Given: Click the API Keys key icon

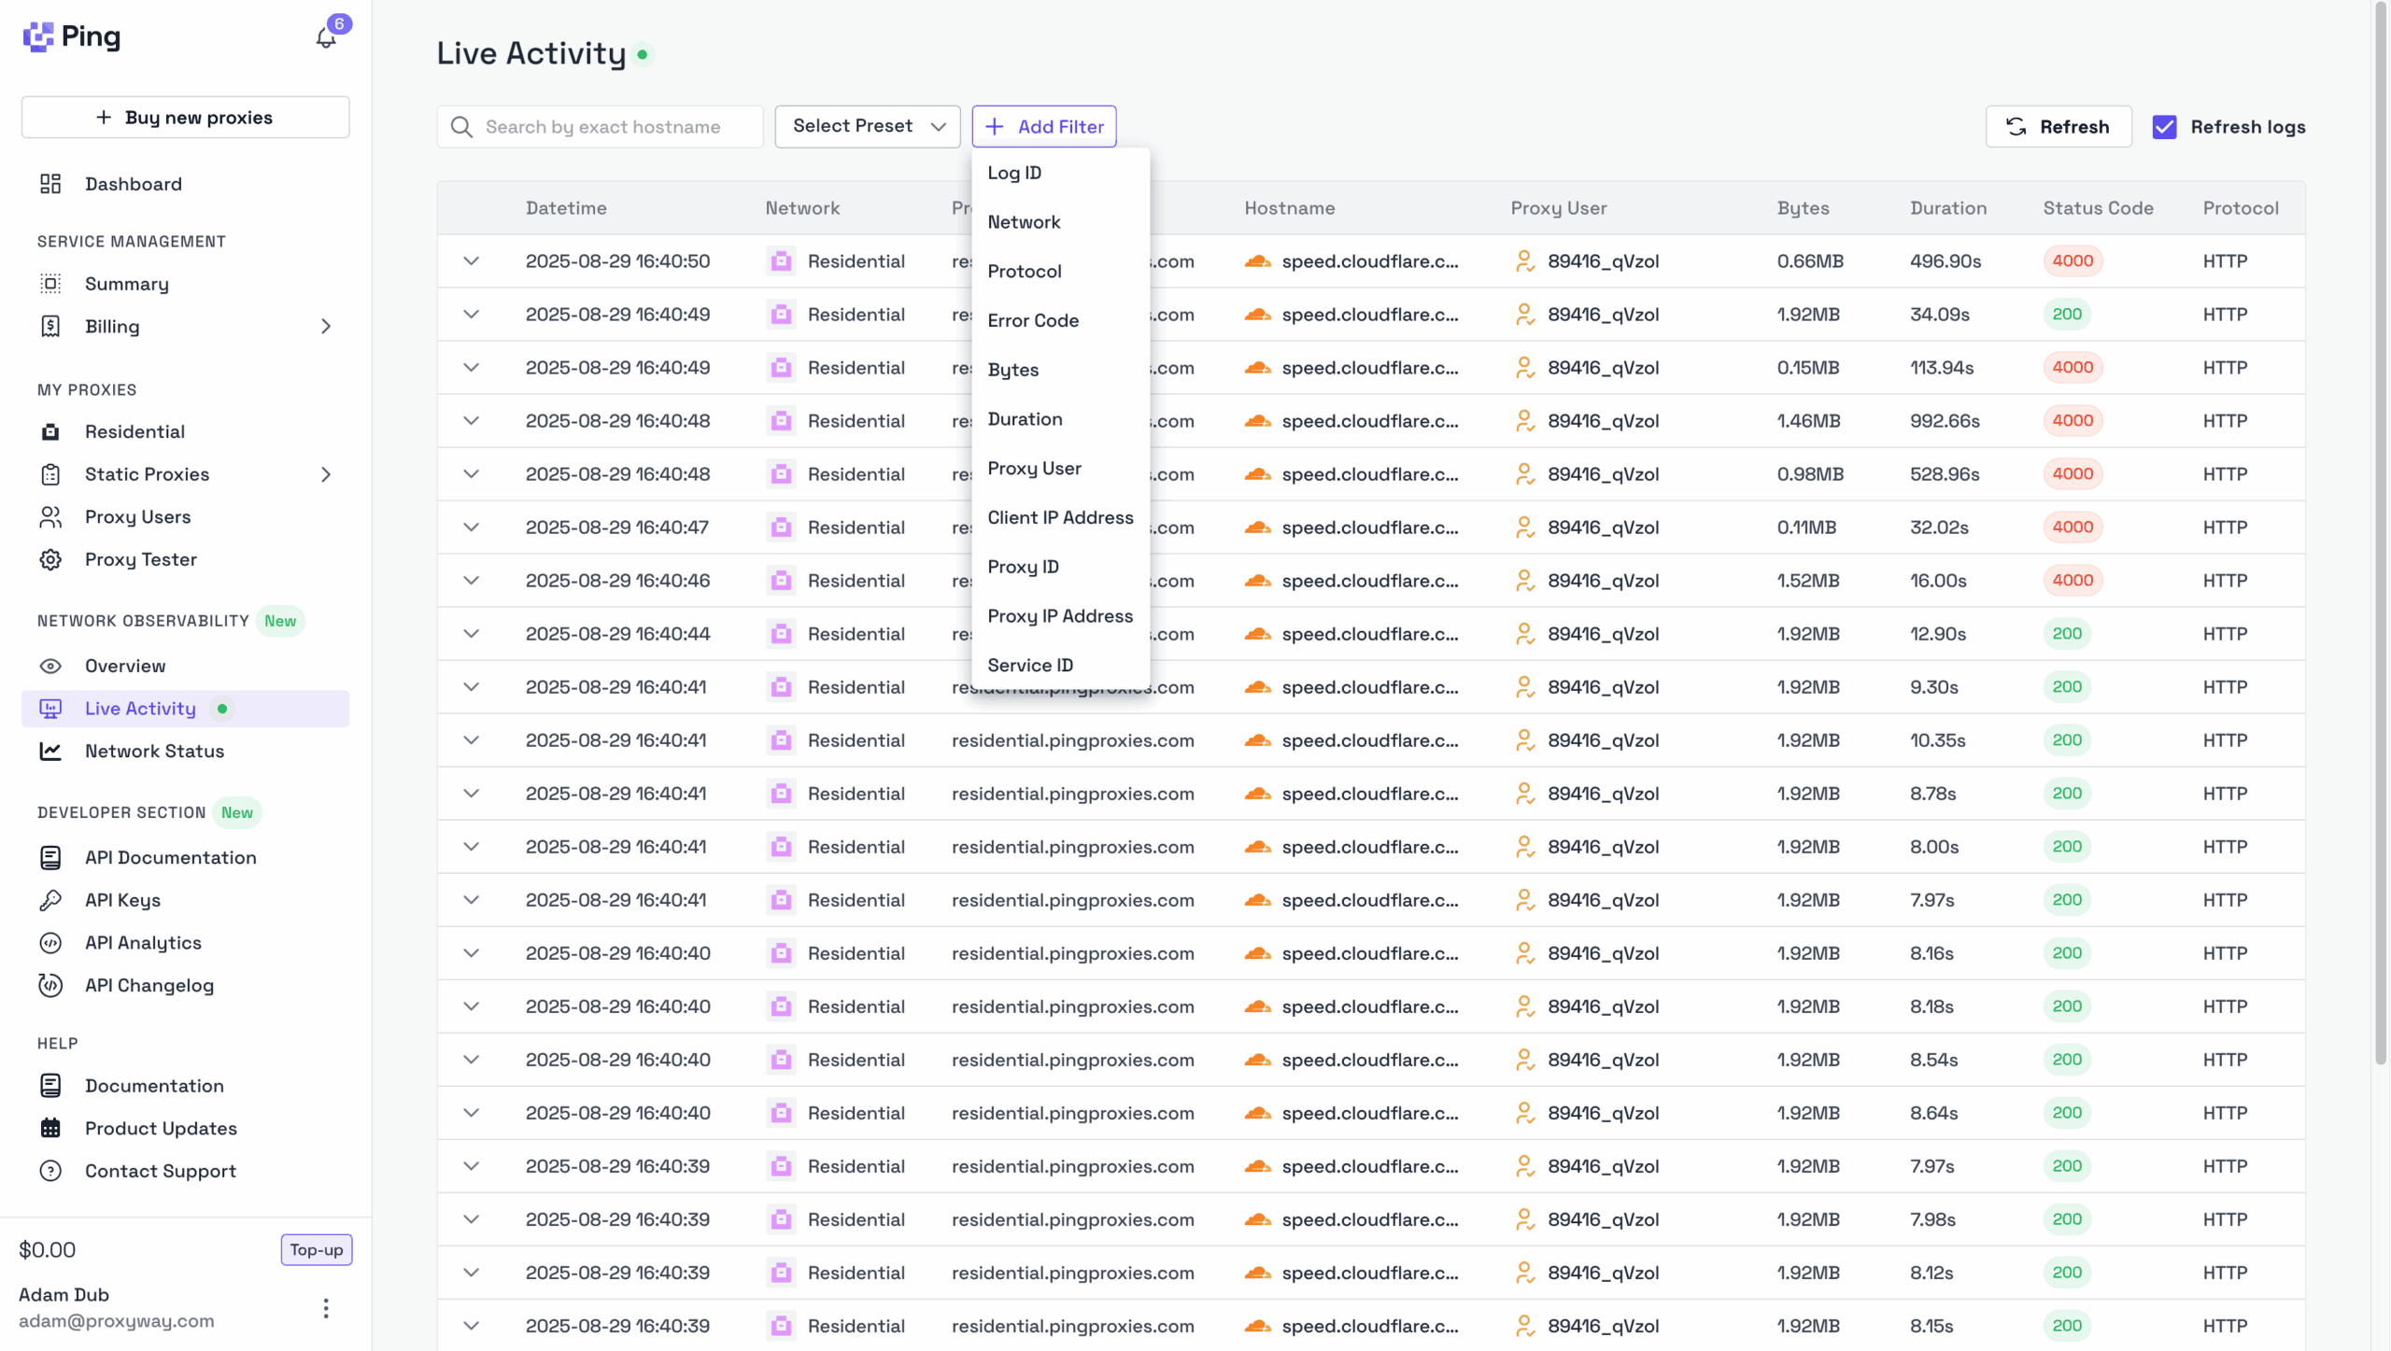Looking at the screenshot, I should point(50,900).
